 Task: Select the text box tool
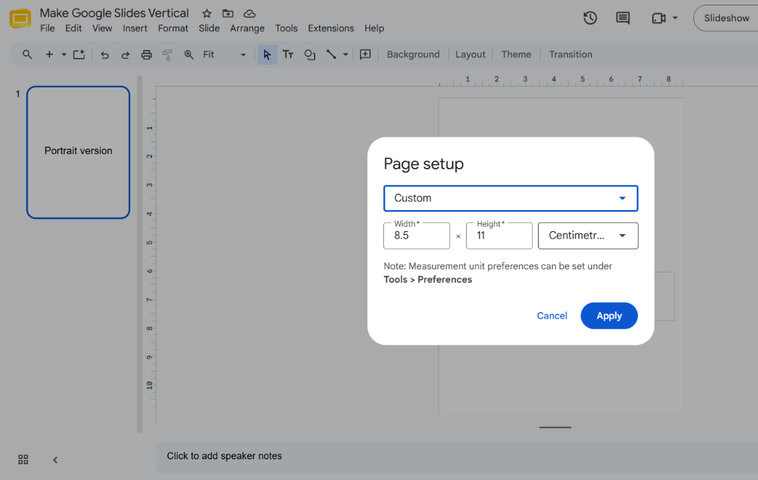(x=288, y=55)
